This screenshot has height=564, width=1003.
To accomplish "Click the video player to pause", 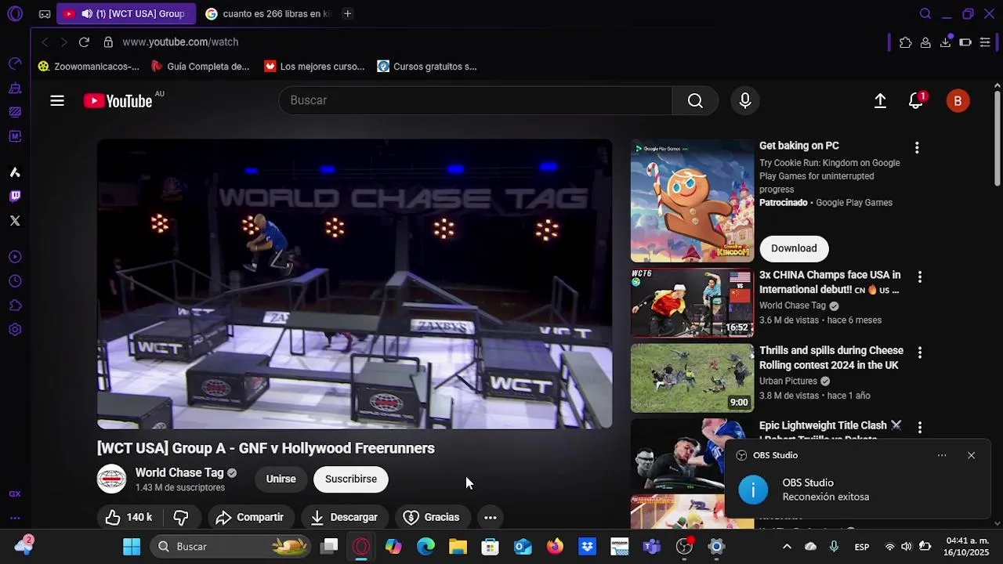I will tap(354, 284).
